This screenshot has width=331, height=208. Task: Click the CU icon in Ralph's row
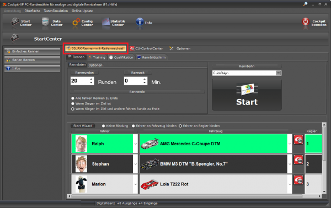click(x=298, y=139)
